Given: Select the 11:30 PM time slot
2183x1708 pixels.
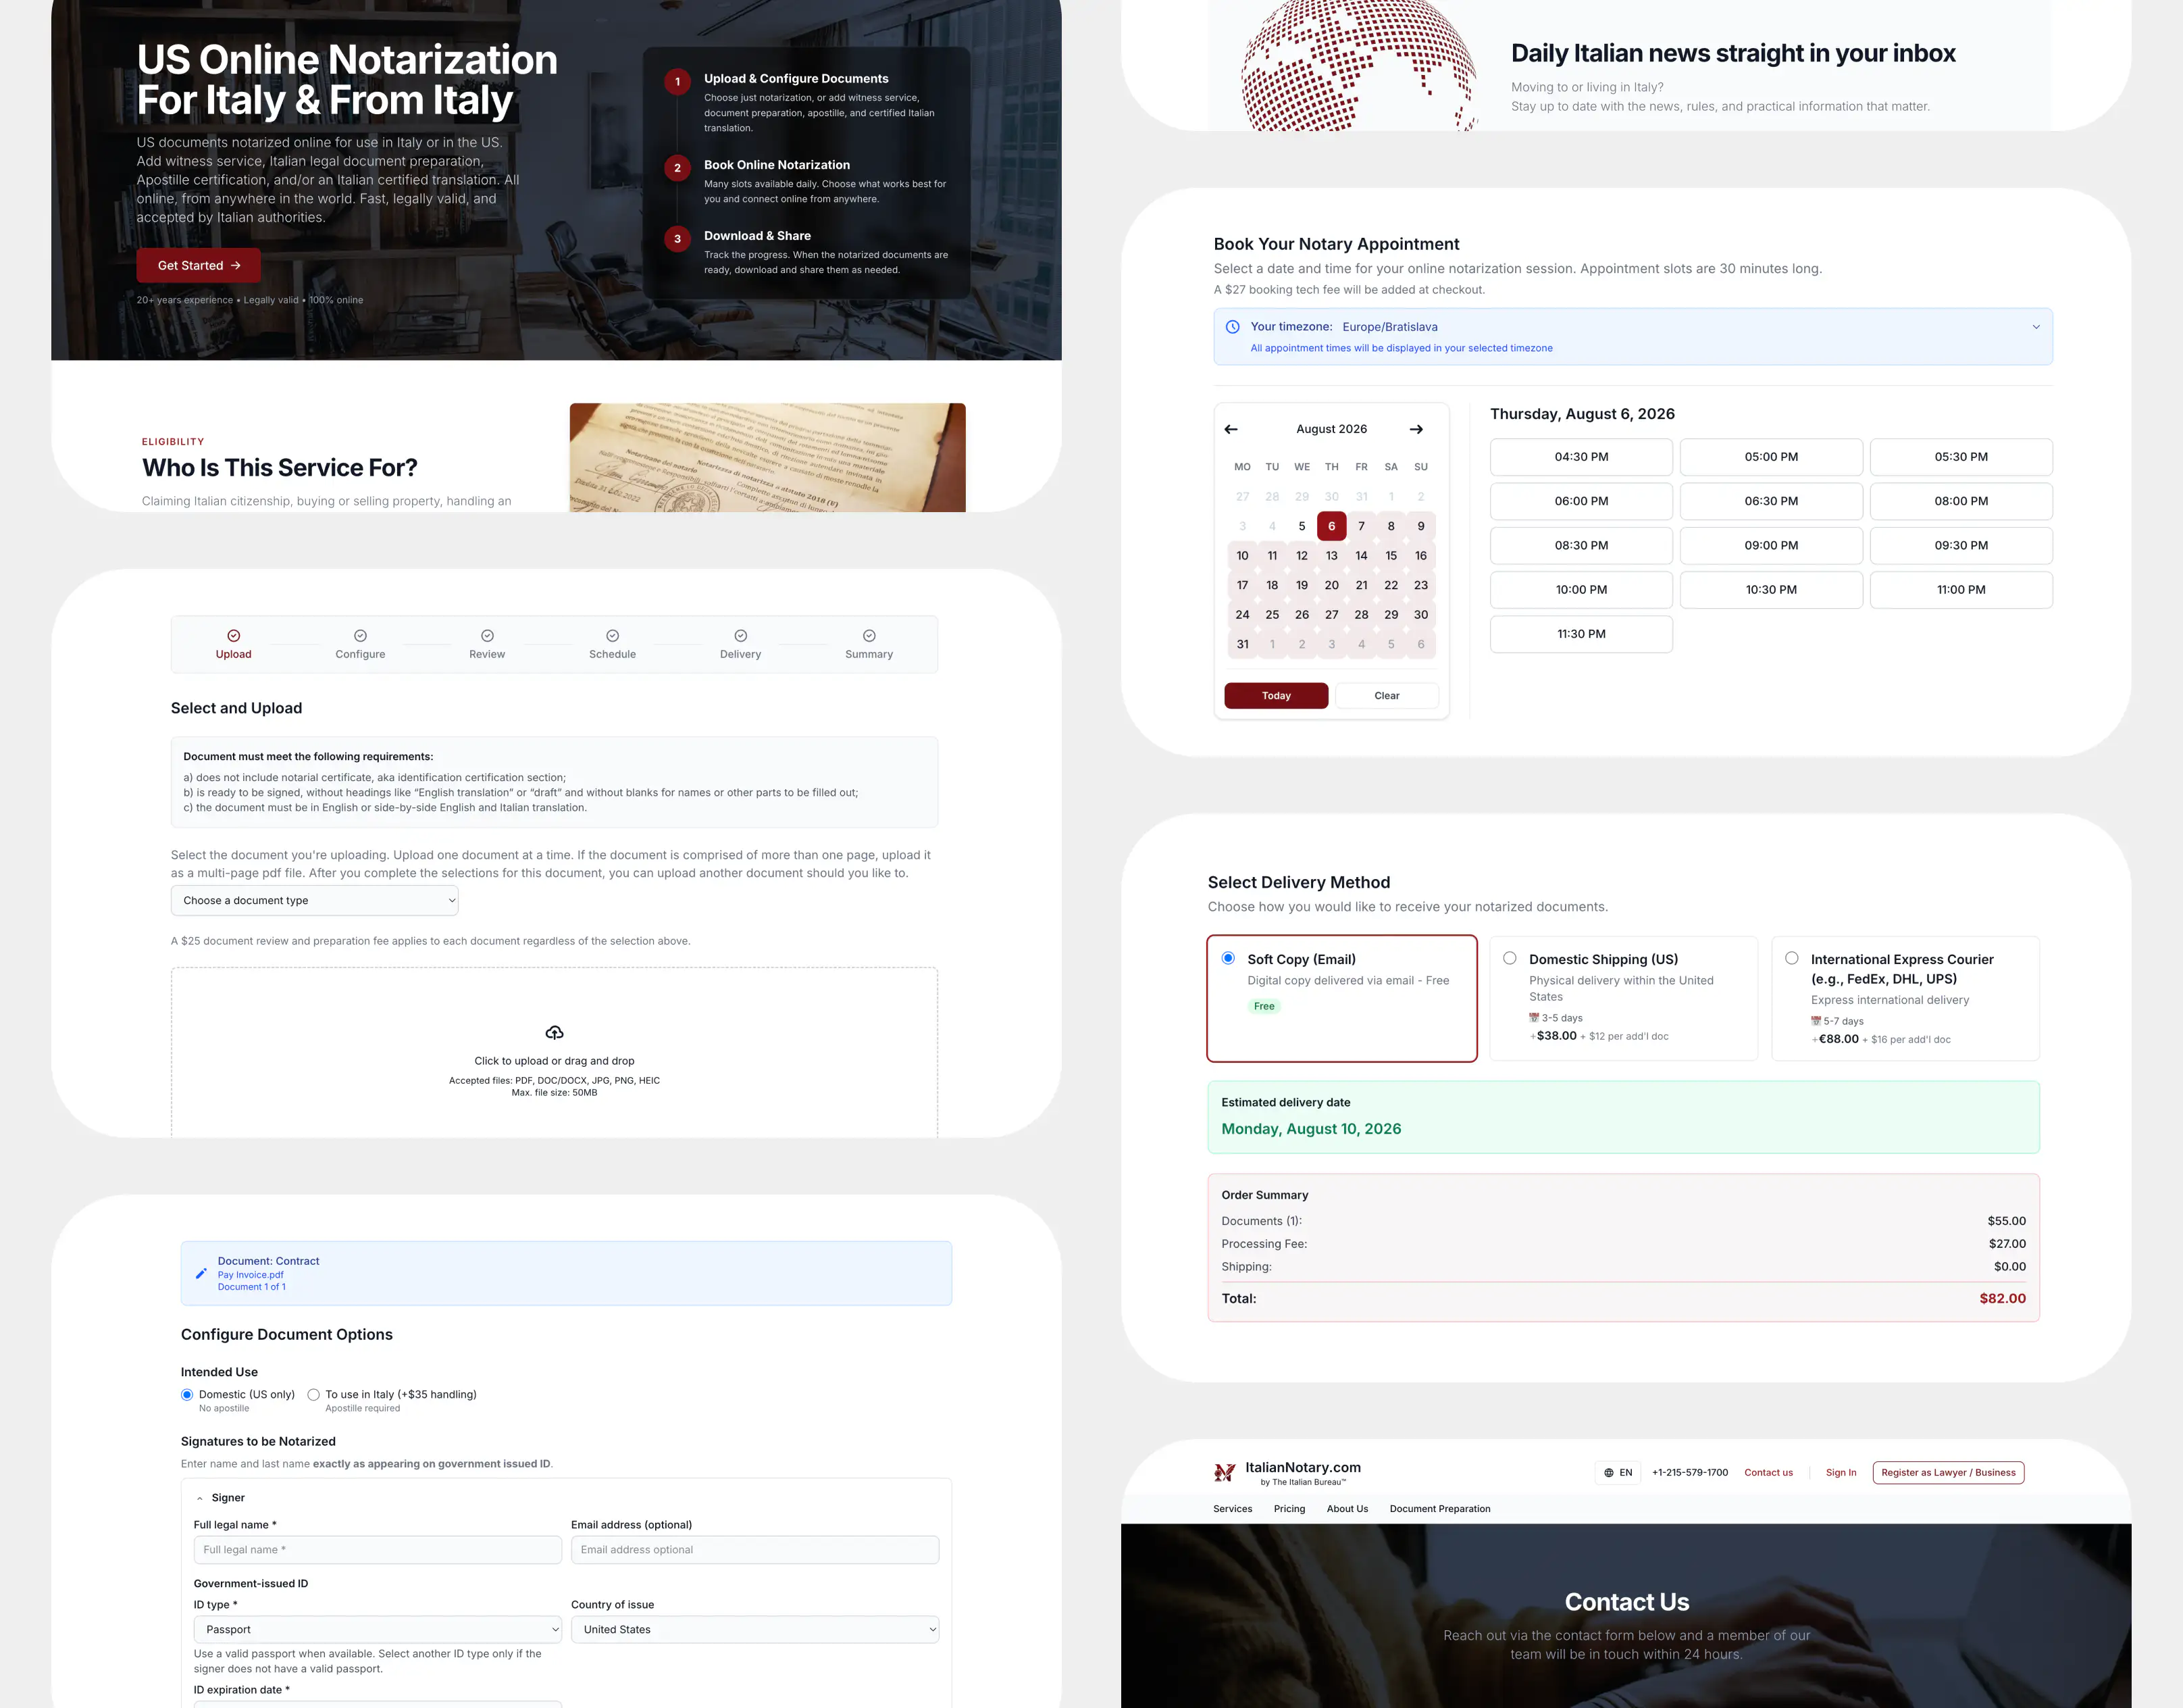Looking at the screenshot, I should 1581,634.
